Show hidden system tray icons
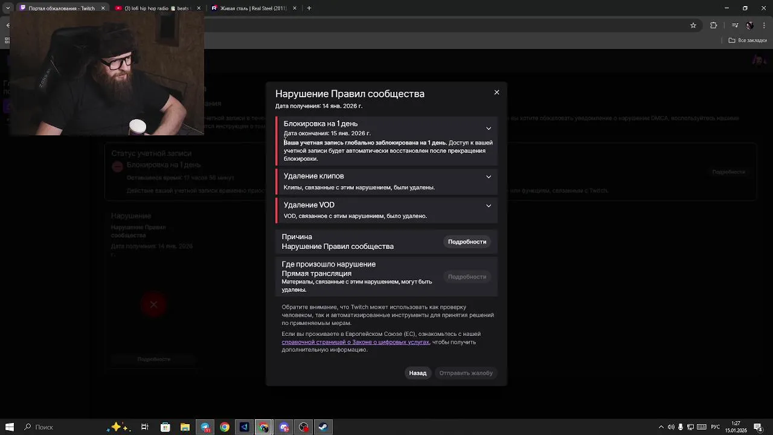 tap(661, 427)
